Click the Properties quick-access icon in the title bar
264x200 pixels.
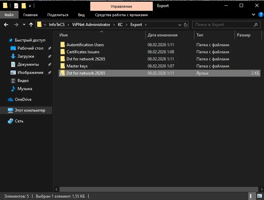coord(16,6)
